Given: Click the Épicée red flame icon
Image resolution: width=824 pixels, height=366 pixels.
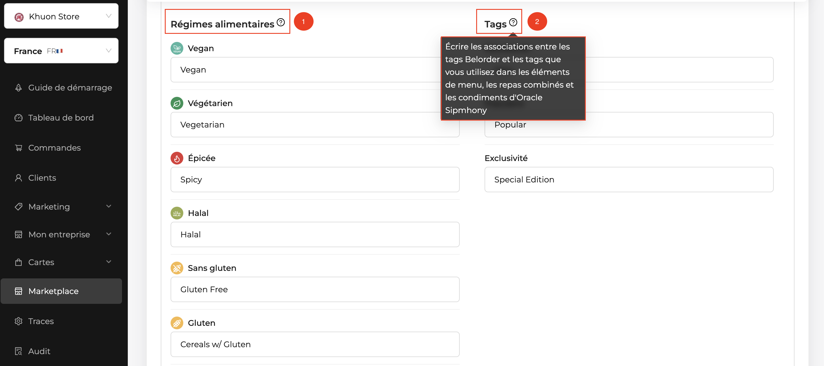Looking at the screenshot, I should 177,158.
